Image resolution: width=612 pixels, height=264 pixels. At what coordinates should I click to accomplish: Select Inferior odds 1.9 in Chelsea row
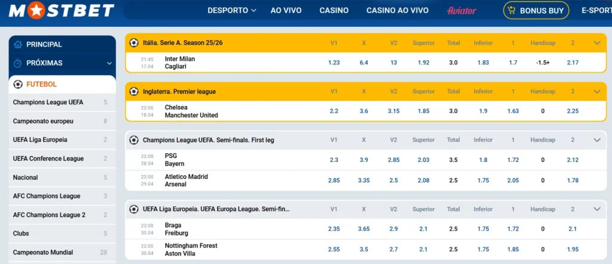(x=483, y=111)
